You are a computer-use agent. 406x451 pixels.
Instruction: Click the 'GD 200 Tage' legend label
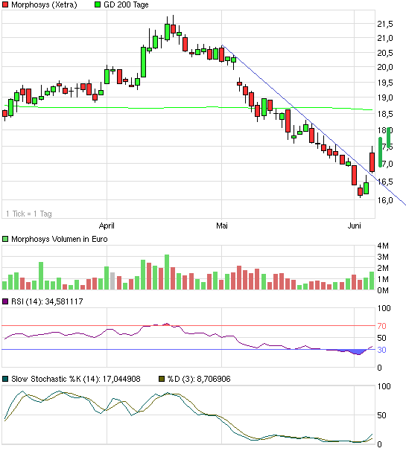pyautogui.click(x=126, y=5)
